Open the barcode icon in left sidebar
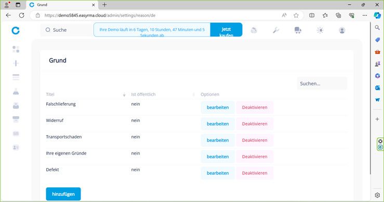 (16, 133)
